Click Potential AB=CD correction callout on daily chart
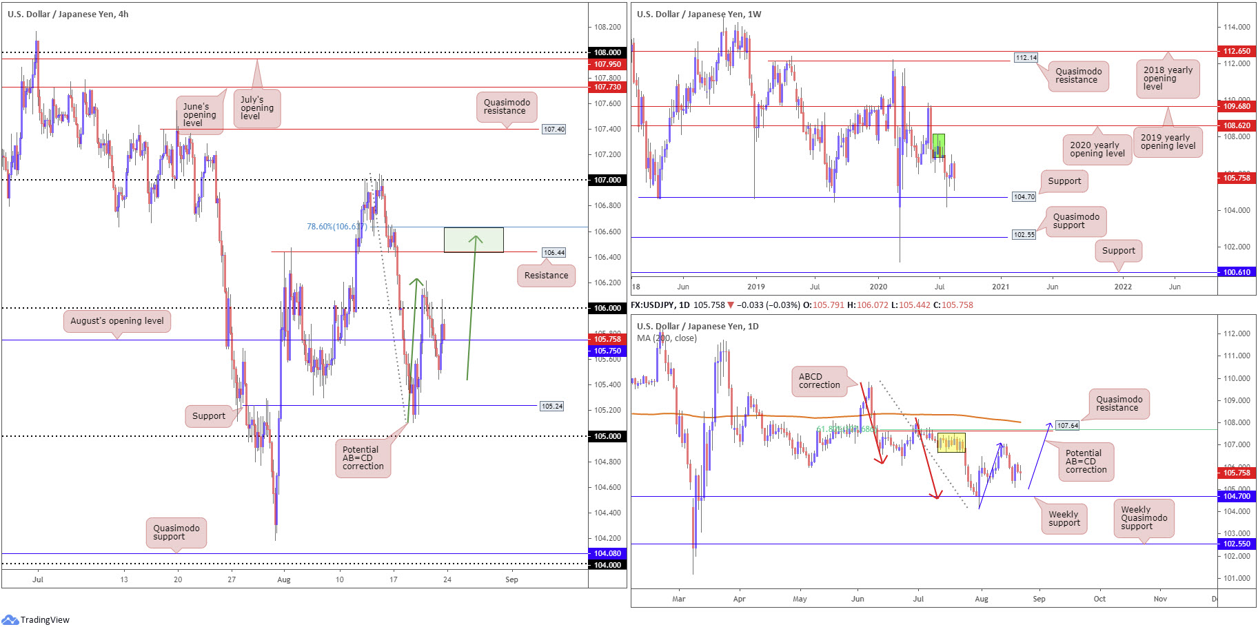 1086,462
